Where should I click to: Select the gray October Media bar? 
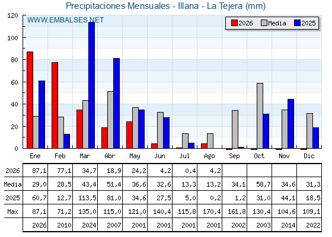(260, 116)
